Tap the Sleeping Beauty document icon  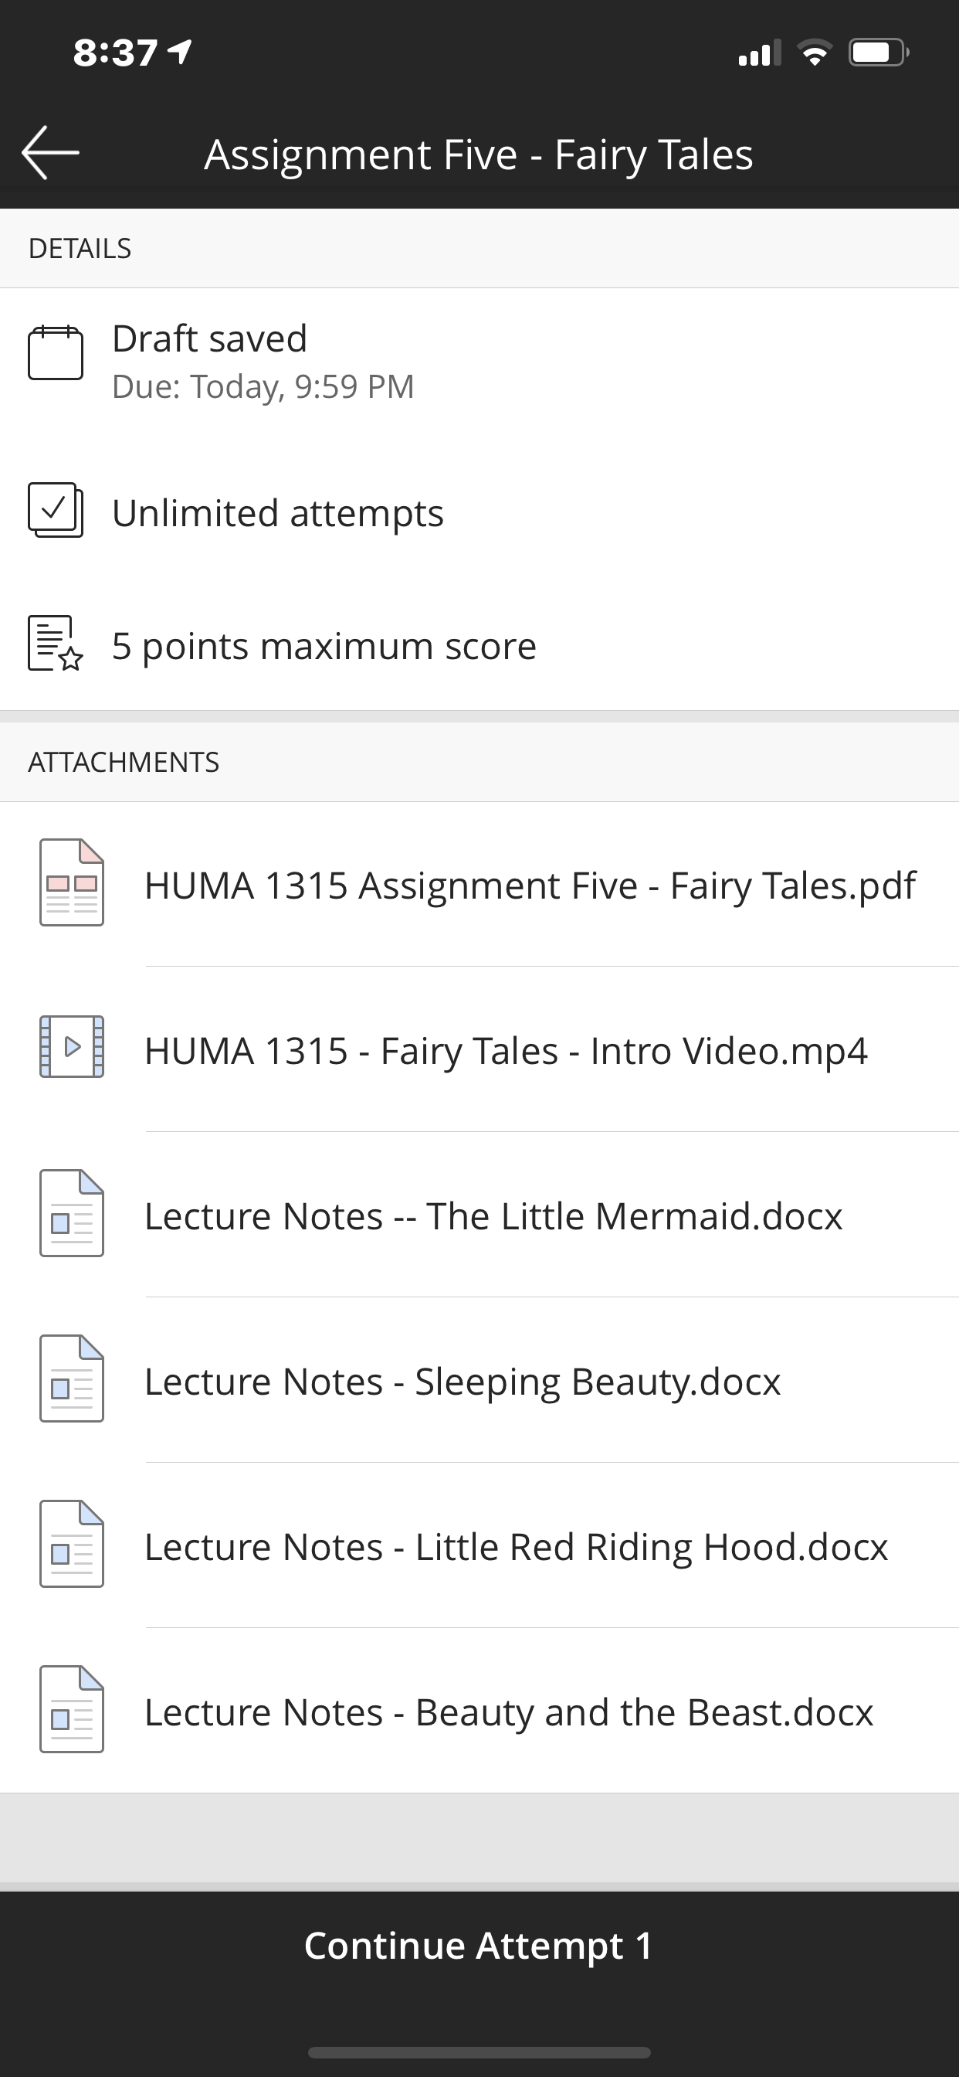(x=72, y=1378)
